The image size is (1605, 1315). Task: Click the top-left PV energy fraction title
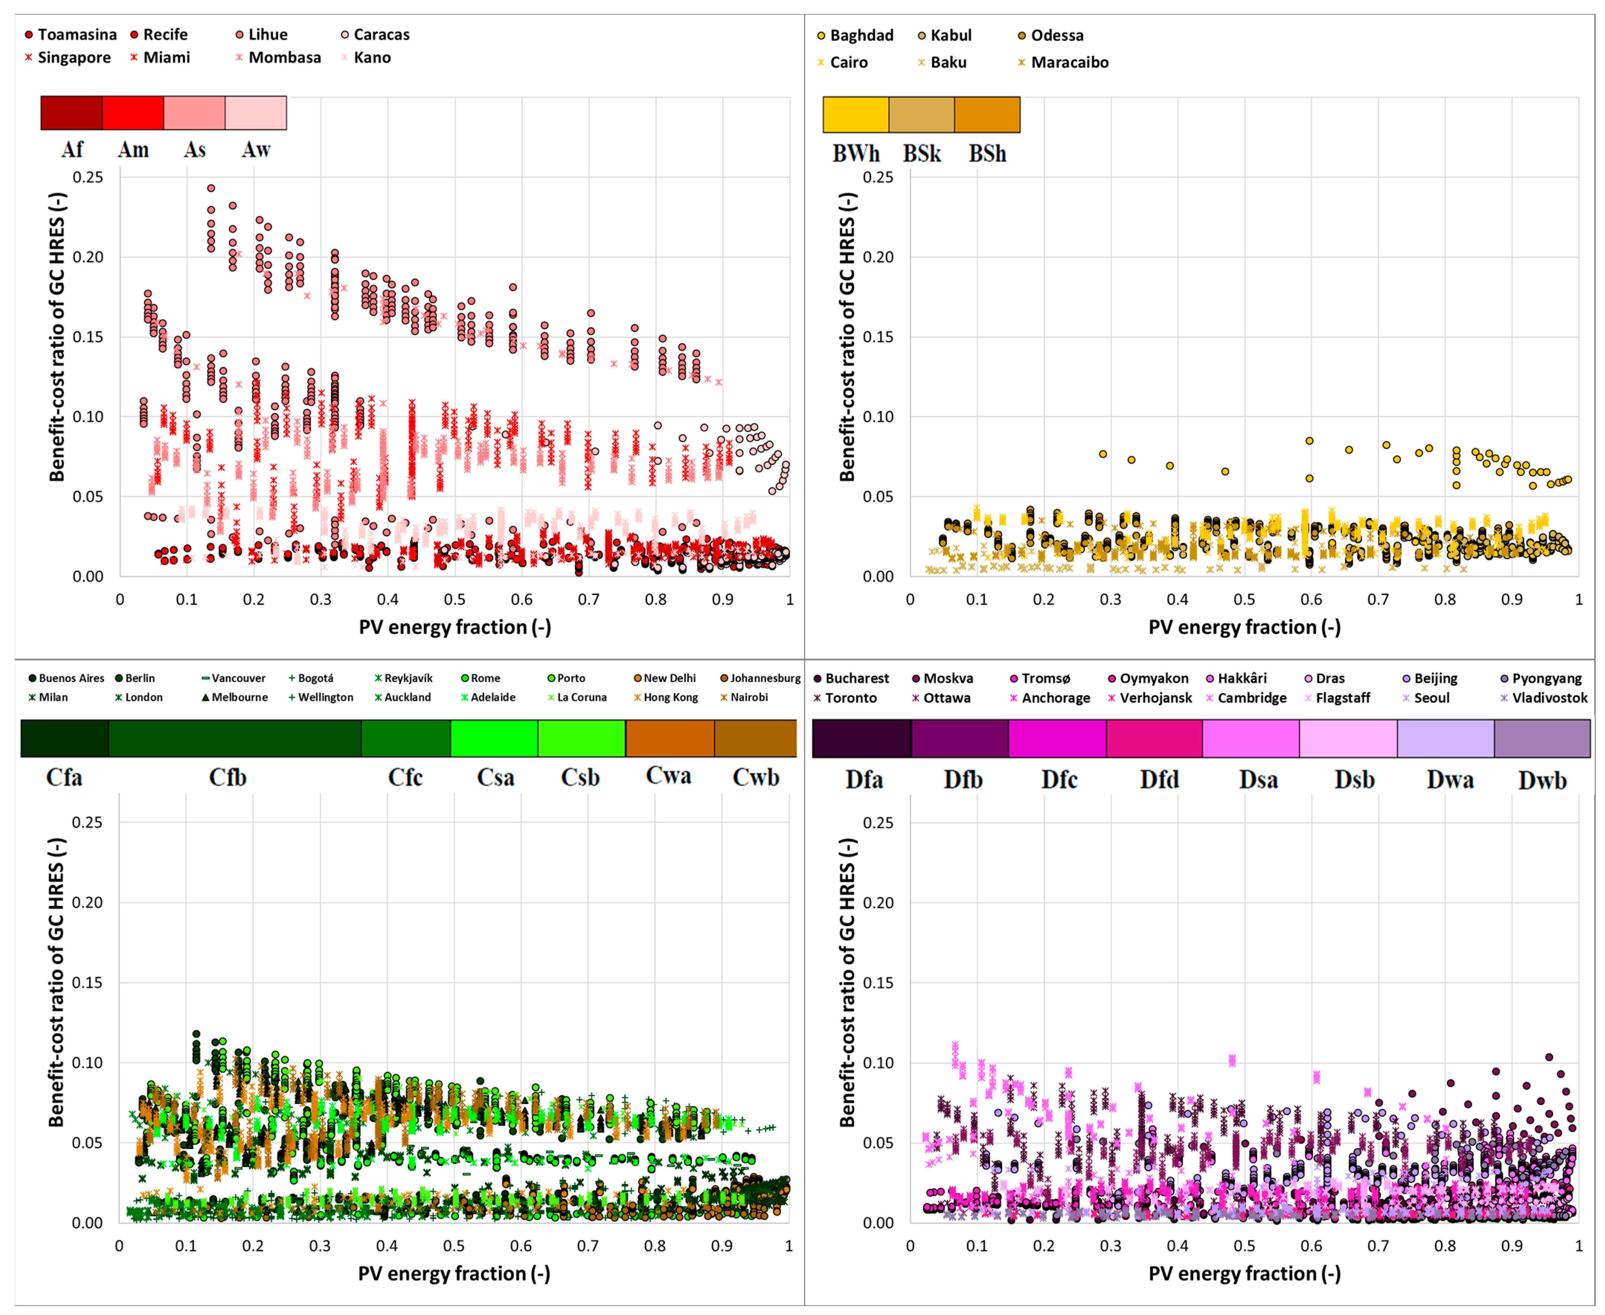coord(455,627)
